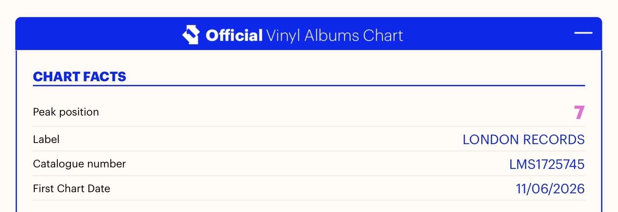Image resolution: width=618 pixels, height=212 pixels.
Task: Click blank space in Peak position row
Action: (x=336, y=112)
